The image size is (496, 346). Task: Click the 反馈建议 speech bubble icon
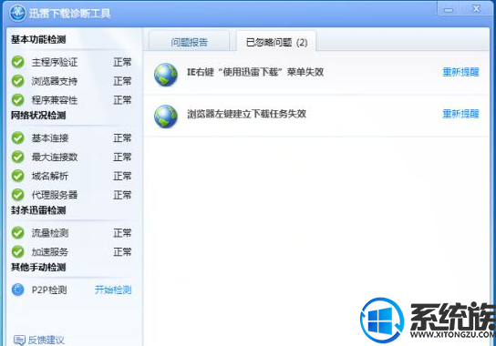tap(19, 340)
